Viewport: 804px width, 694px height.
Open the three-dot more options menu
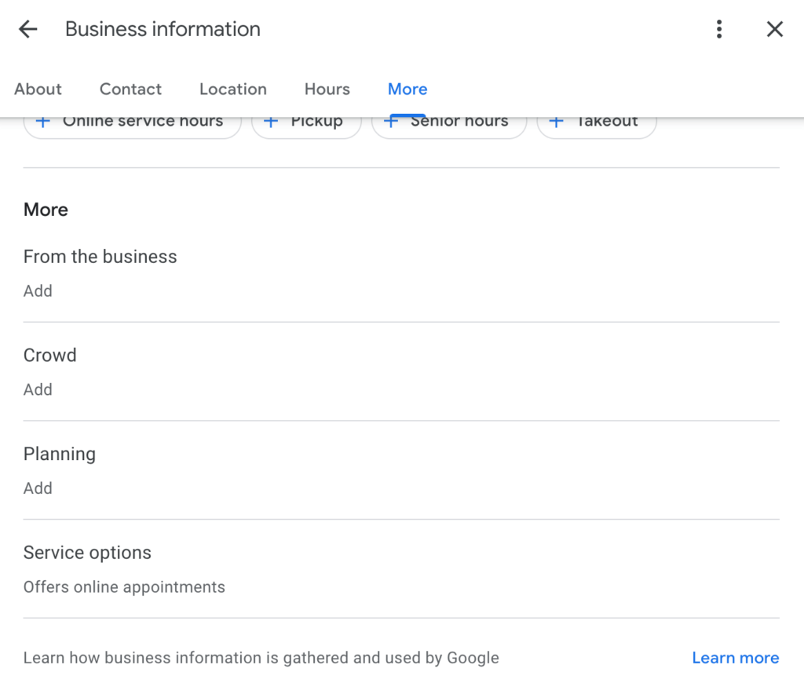click(x=719, y=29)
